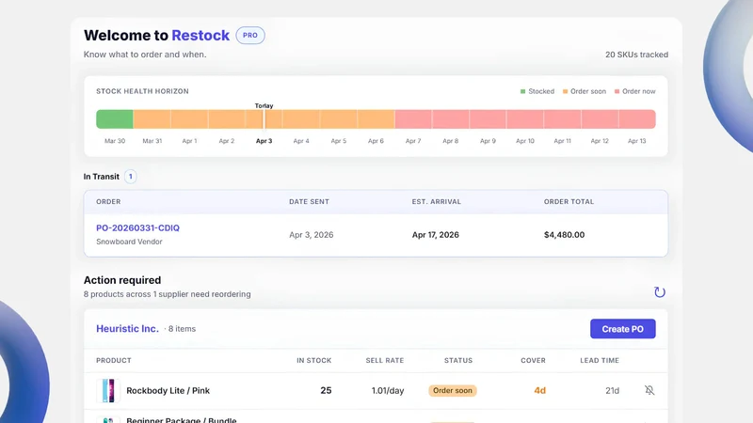
Task: Click the Restock title text
Action: tap(200, 36)
